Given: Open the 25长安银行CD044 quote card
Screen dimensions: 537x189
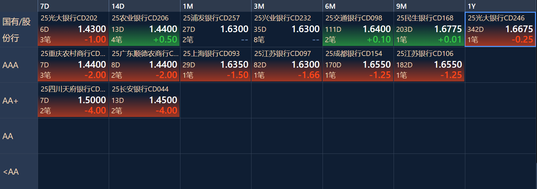Looking at the screenshot, I should [x=144, y=100].
